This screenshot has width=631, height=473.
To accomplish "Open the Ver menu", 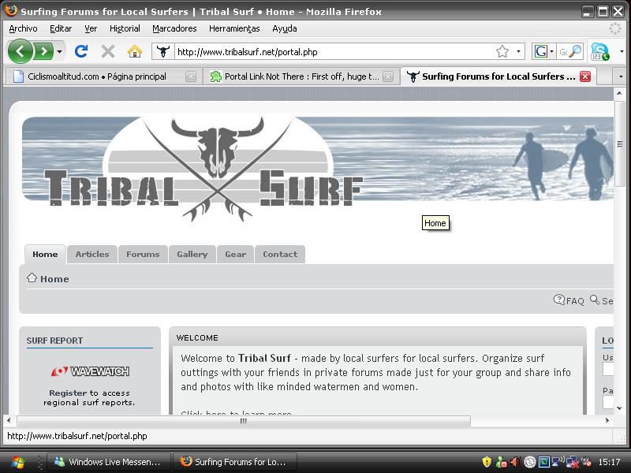I will (91, 28).
